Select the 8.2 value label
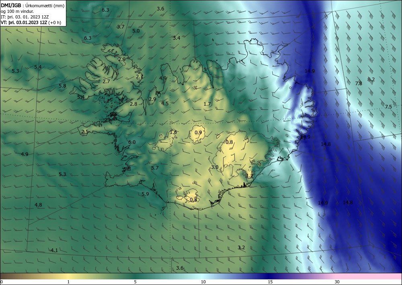Screen dimensions: 402x285 click(x=371, y=80)
